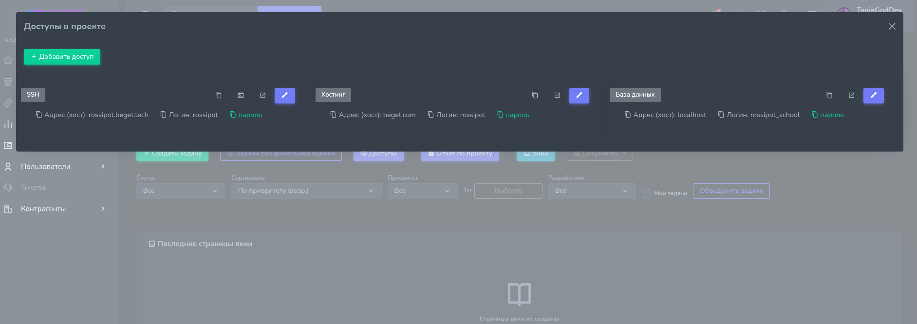Open the Статус filter dropdown

click(181, 191)
